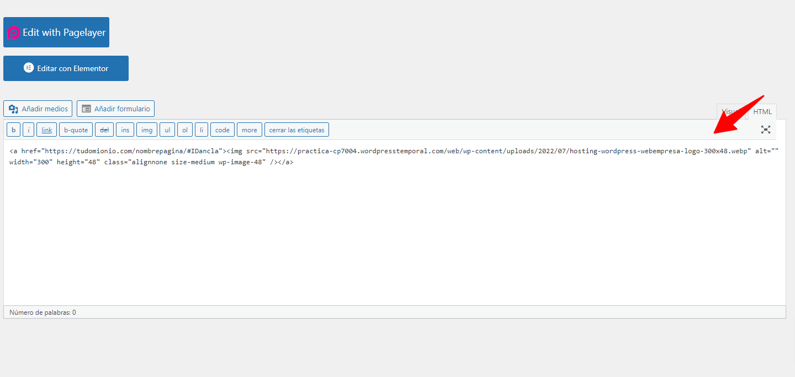Insert bold tag with b button
The width and height of the screenshot is (795, 377).
coord(13,130)
